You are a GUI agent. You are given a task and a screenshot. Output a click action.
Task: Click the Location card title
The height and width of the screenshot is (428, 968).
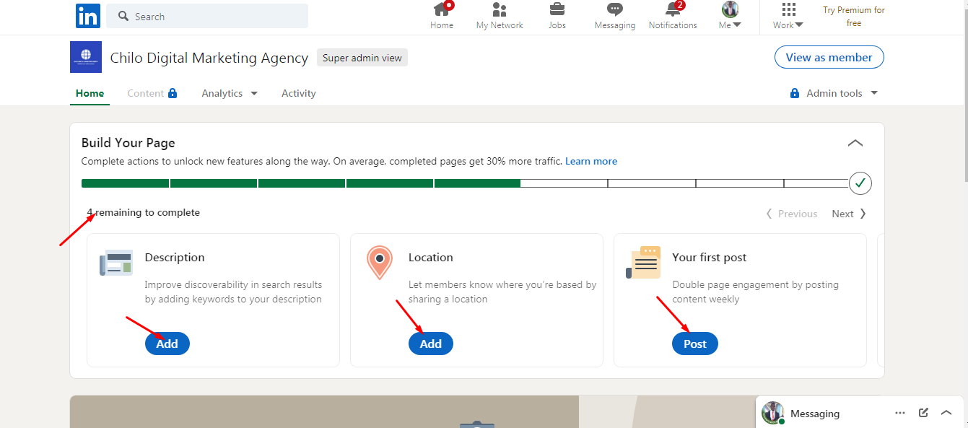[431, 257]
